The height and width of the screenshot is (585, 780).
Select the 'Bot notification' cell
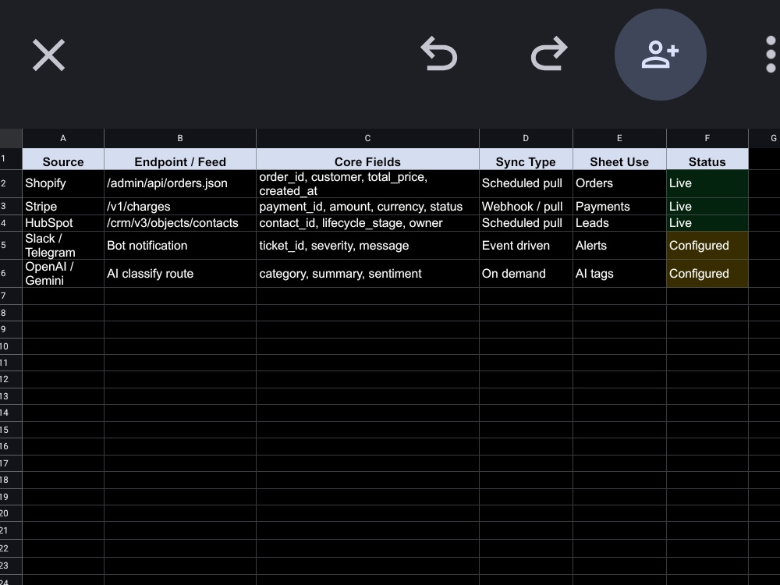(x=180, y=245)
